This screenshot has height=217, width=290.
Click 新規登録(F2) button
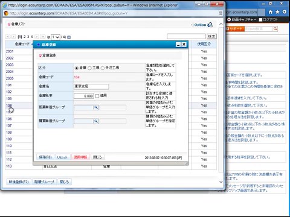[19, 182]
